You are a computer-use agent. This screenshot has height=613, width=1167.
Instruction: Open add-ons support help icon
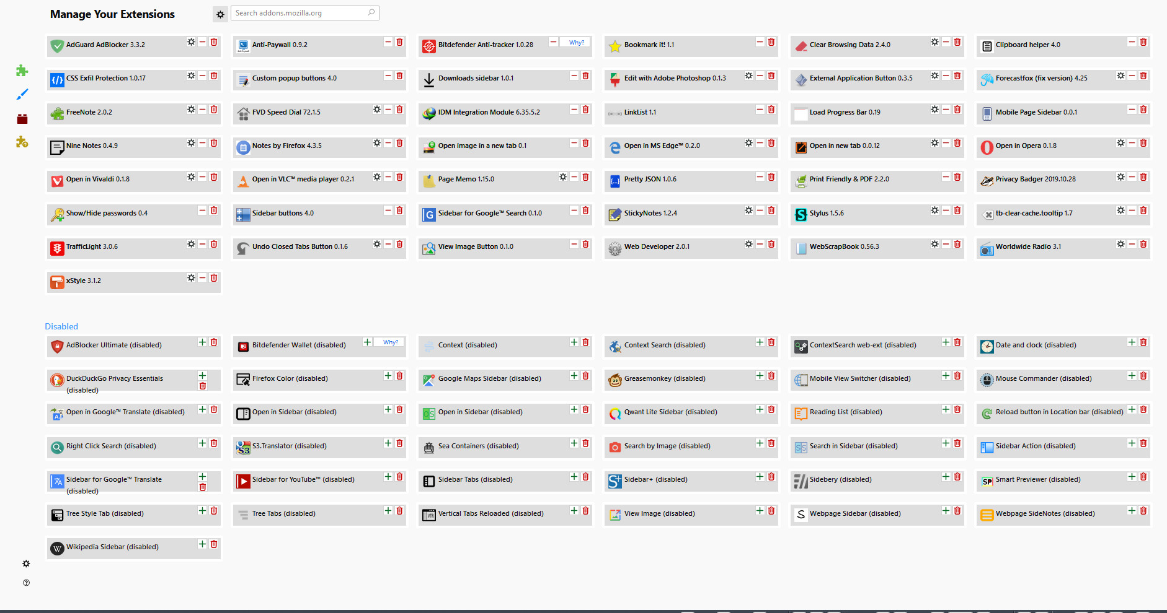point(26,583)
